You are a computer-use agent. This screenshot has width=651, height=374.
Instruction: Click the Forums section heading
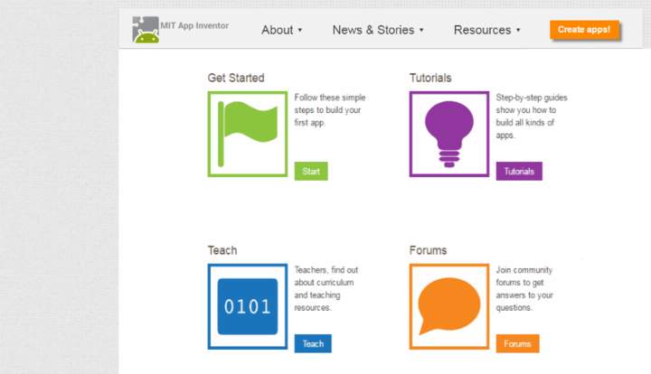point(428,250)
